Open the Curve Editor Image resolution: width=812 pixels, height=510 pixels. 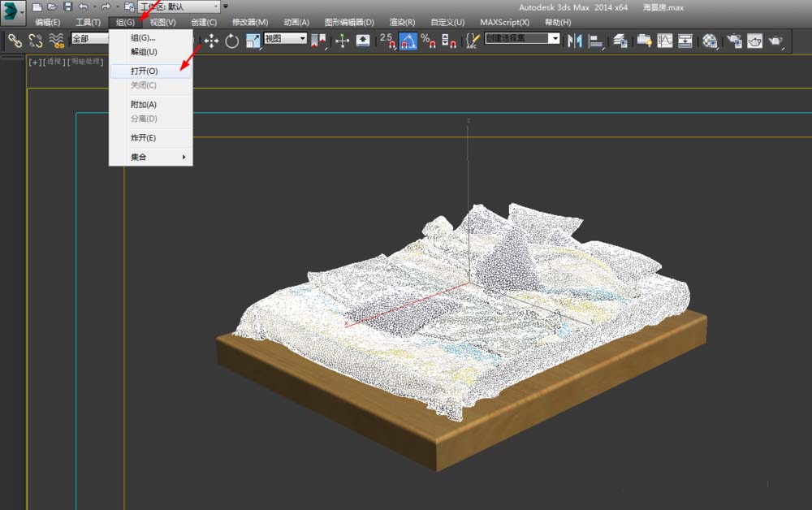point(664,40)
